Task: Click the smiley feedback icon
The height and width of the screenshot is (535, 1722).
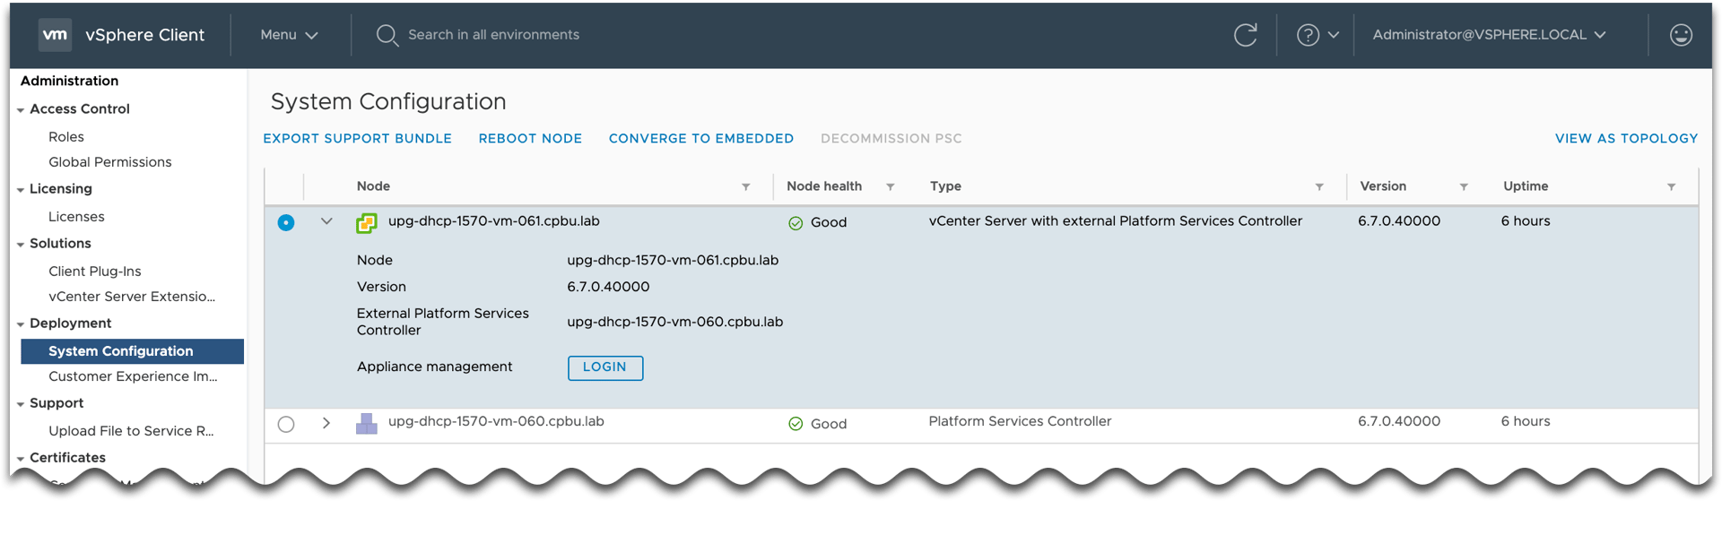Action: (x=1681, y=35)
